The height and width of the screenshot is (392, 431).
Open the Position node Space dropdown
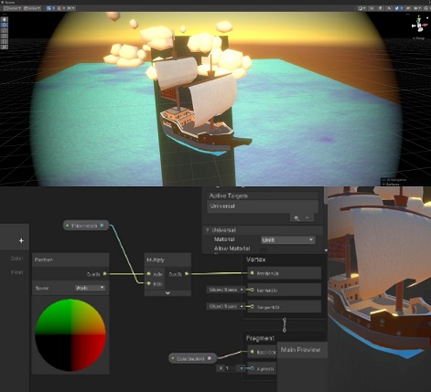click(90, 288)
